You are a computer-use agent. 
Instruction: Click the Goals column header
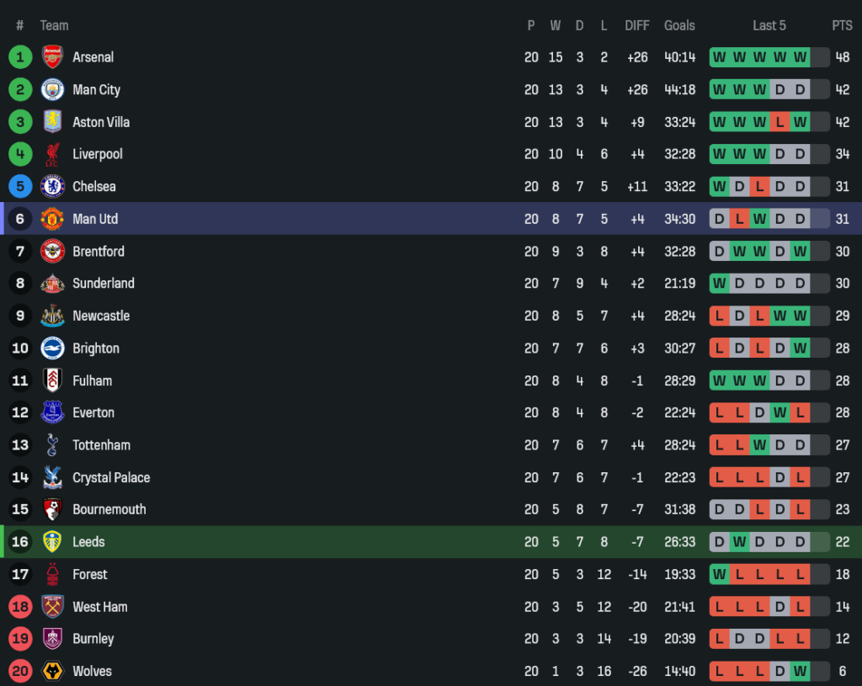click(x=679, y=25)
